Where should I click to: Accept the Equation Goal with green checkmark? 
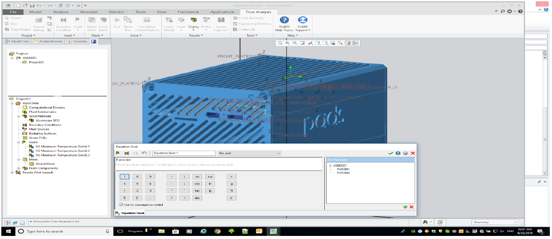(x=390, y=153)
